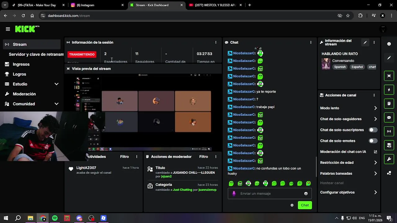
Task: Send message with green Chat button
Action: (x=305, y=205)
